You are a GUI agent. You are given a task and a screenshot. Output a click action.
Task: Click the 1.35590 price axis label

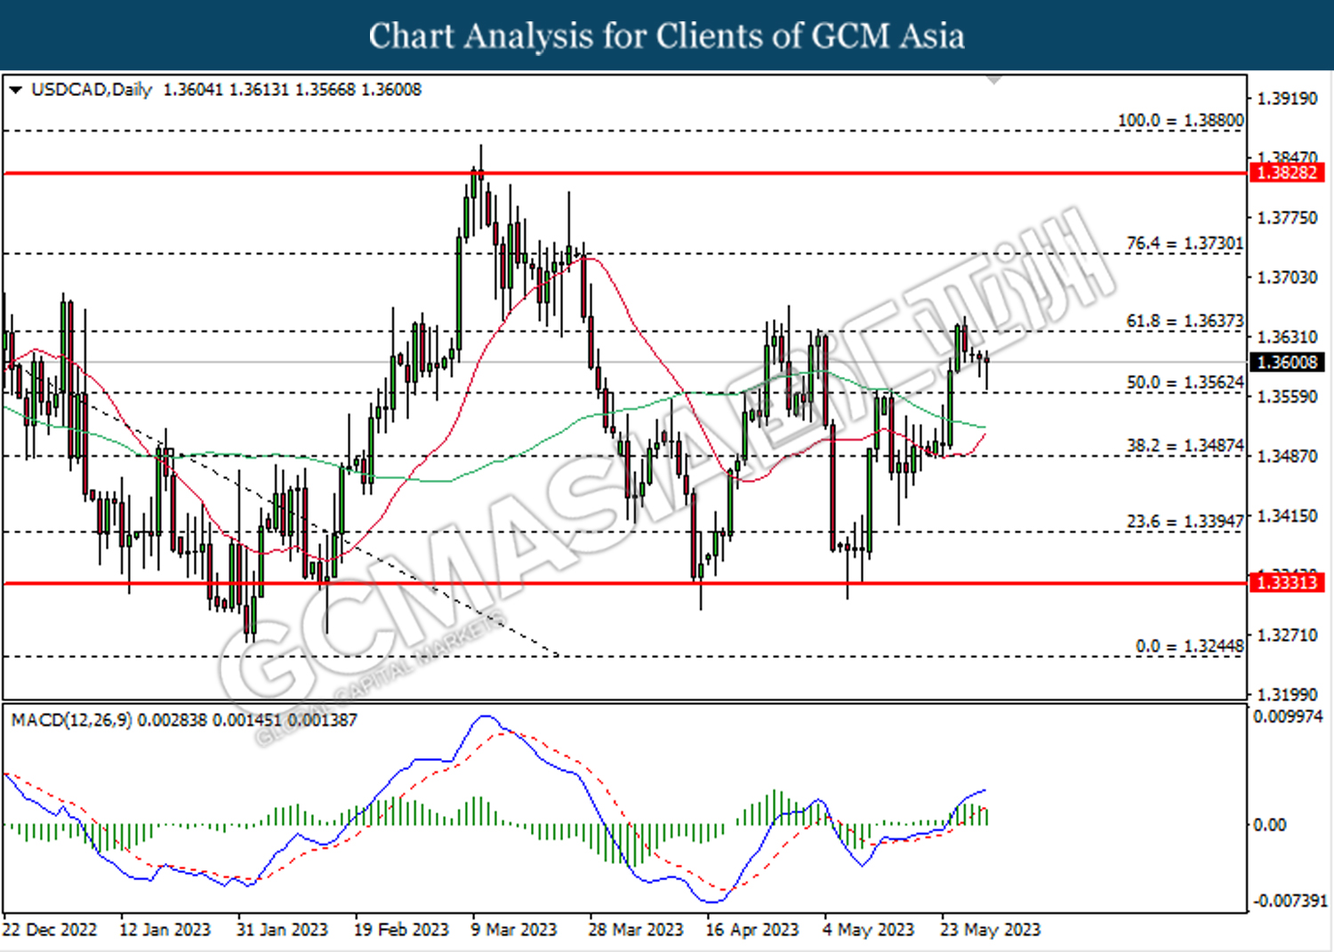coord(1287,396)
